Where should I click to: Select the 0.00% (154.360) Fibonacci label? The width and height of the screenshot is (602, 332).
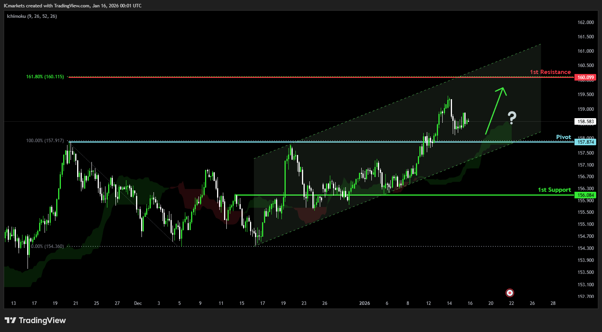click(x=47, y=246)
